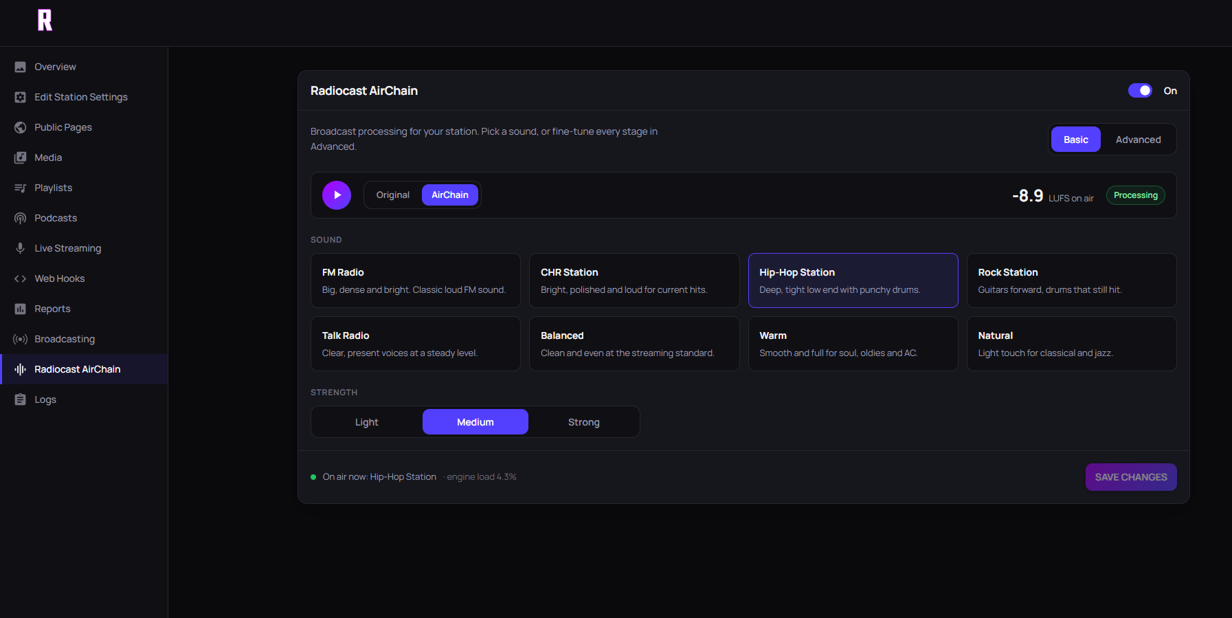Switch to Basic mode
1232x618 pixels.
[1075, 140]
